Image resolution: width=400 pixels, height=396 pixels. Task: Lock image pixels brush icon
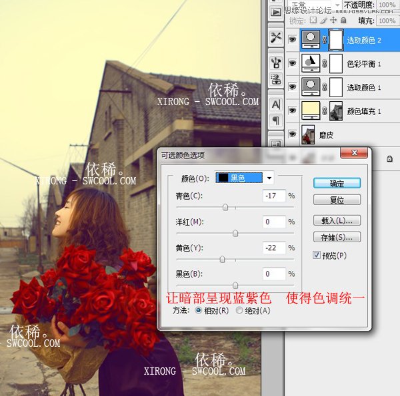(x=324, y=20)
